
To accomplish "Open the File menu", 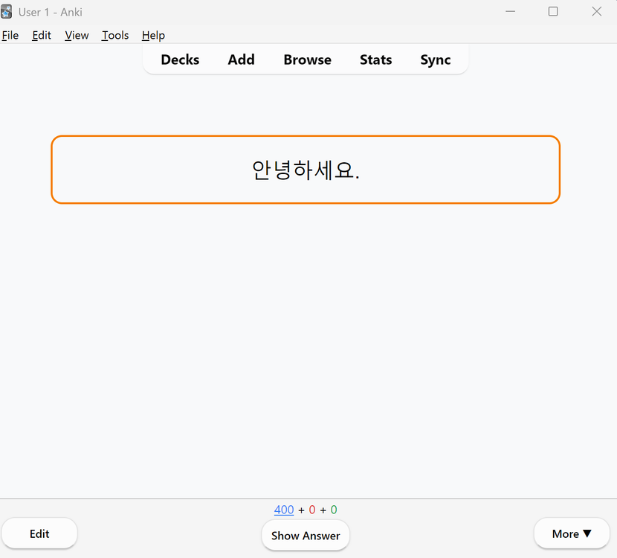I will coord(10,36).
